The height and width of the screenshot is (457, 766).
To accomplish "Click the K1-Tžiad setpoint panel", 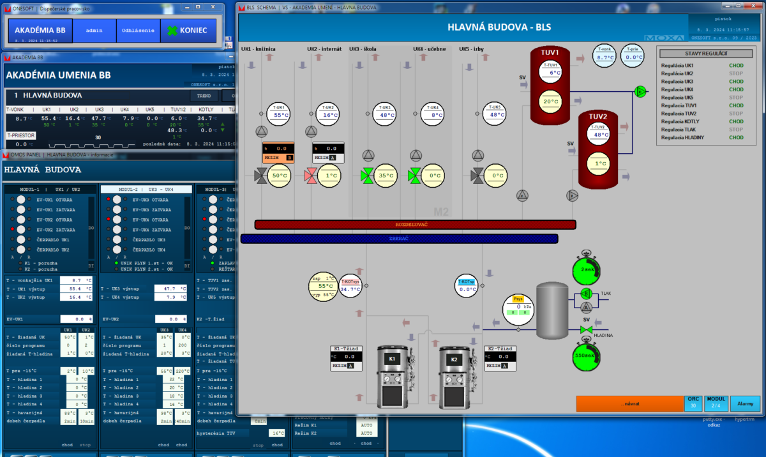I will click(347, 357).
